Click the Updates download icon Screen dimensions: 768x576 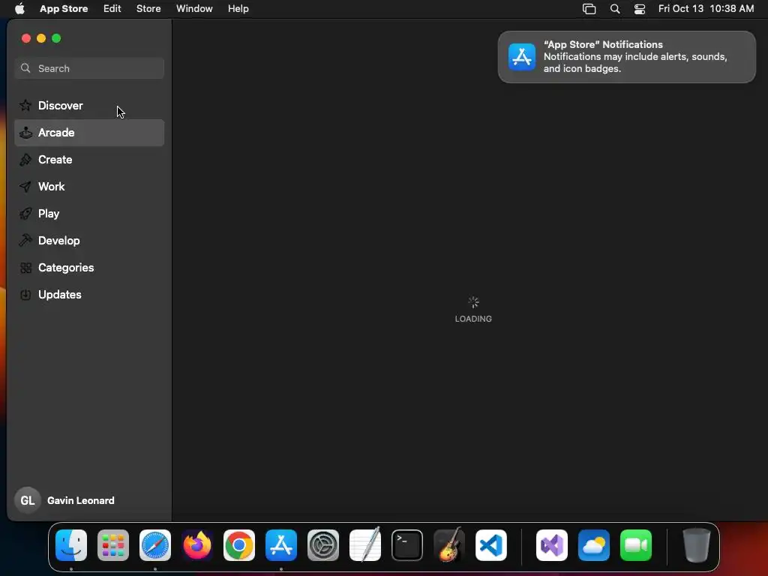click(25, 295)
